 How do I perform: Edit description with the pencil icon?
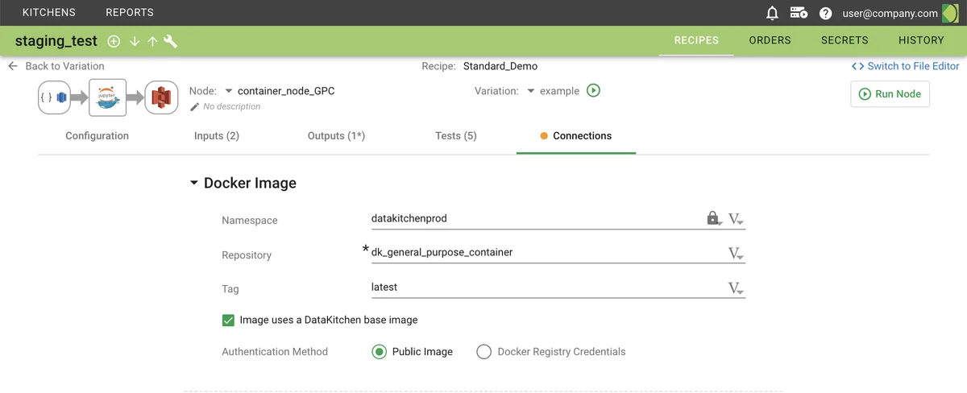coord(194,106)
